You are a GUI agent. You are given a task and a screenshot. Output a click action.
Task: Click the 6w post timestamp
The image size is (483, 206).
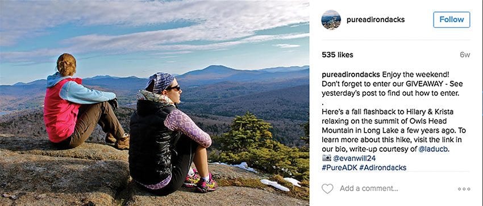click(465, 55)
